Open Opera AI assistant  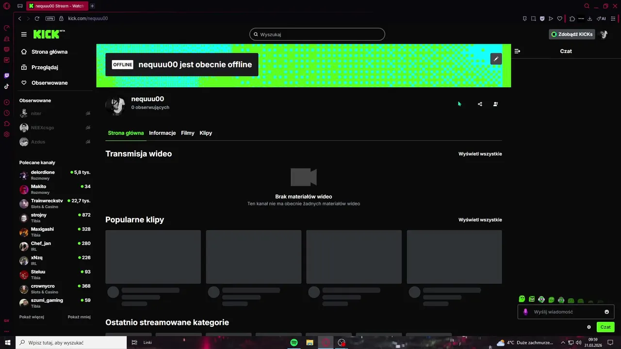click(x=601, y=18)
